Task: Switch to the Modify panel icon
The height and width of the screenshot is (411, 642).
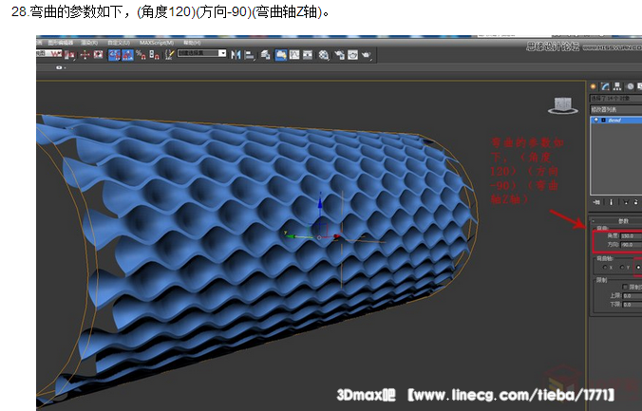Action: [x=605, y=86]
